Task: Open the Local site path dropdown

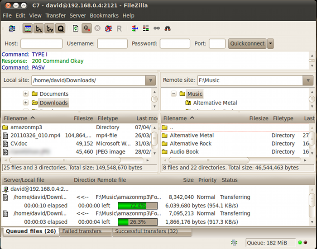Action: [x=150, y=80]
